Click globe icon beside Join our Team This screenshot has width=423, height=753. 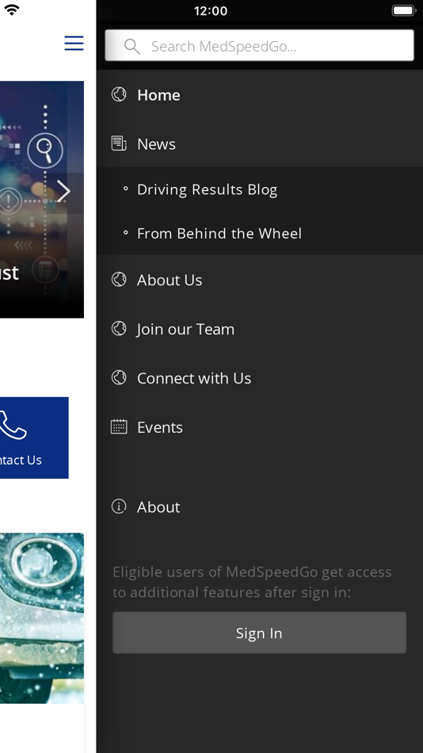pyautogui.click(x=119, y=328)
